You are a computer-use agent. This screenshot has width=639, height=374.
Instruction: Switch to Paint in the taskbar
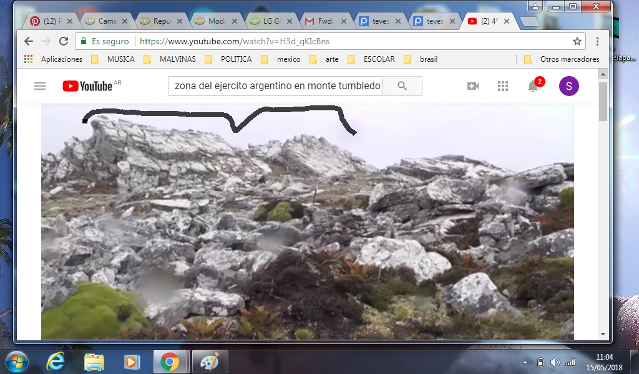coord(210,362)
